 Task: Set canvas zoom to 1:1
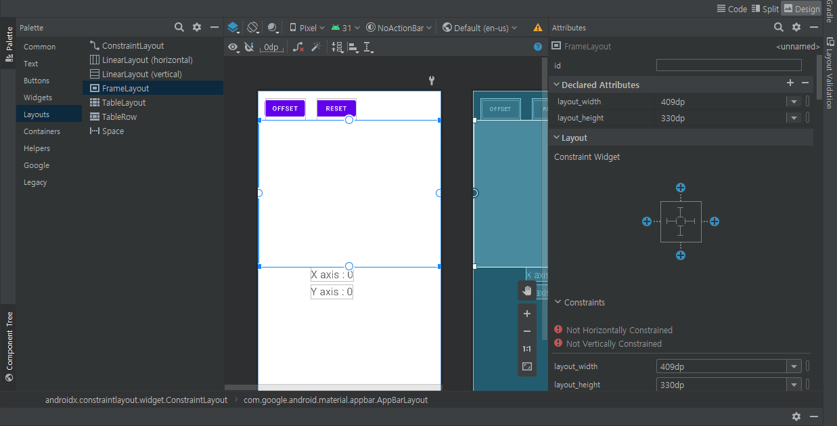tap(527, 349)
